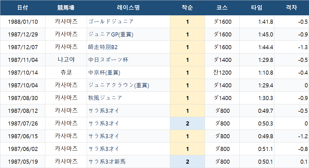Click the 격차 column header

click(291, 8)
